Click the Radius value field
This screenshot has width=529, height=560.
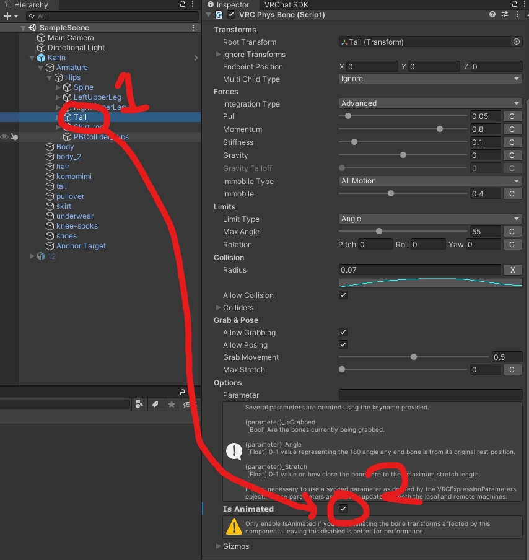coord(420,269)
